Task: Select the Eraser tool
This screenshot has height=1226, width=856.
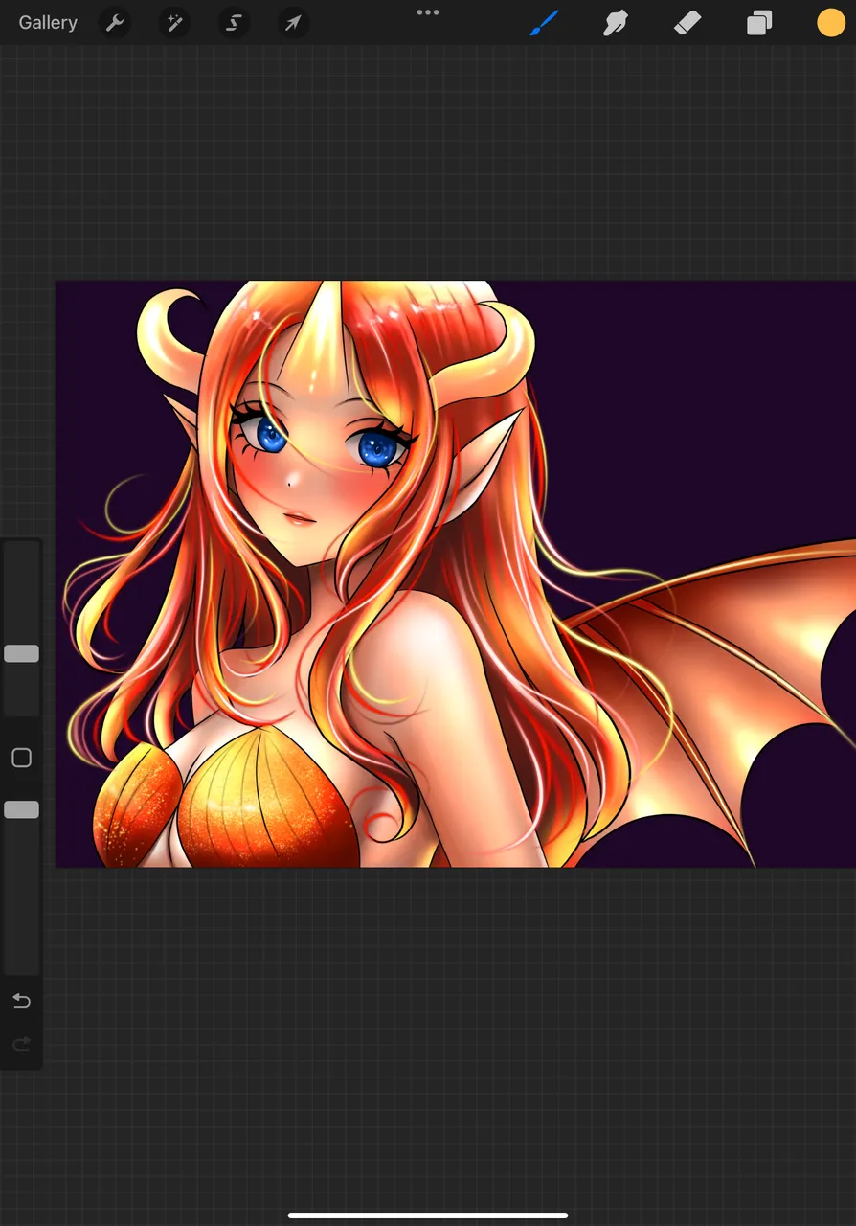Action: coord(687,22)
